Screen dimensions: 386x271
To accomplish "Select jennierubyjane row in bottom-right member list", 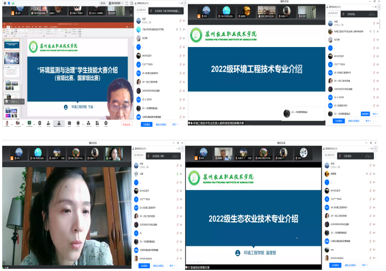I will tap(350, 258).
